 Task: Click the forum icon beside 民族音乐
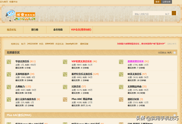click(65, 88)
